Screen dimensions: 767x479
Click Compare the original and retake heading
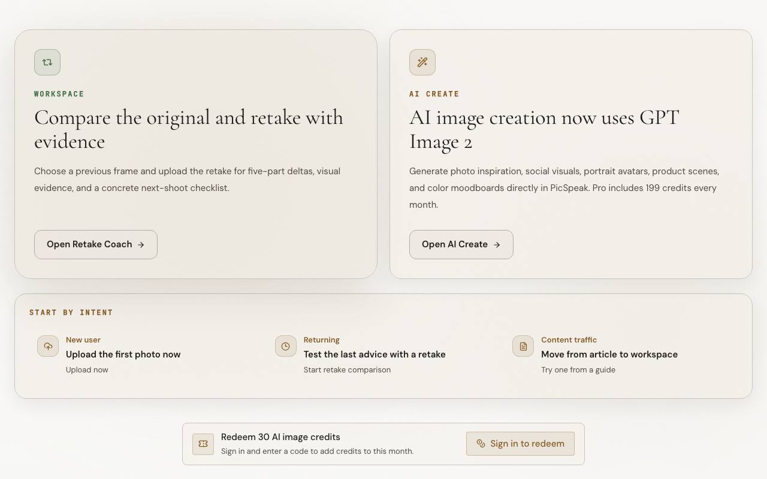189,129
